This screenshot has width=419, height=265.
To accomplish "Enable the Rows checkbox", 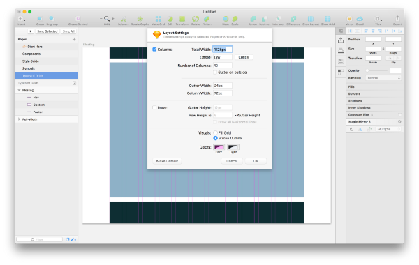I will (154, 108).
